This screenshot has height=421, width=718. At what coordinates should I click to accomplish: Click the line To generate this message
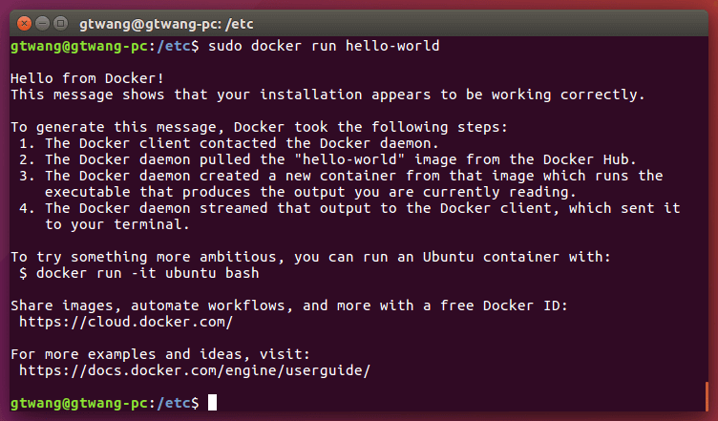[259, 127]
